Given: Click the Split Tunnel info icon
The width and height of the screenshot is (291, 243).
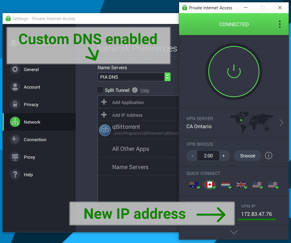Looking at the screenshot, I should pos(135,90).
